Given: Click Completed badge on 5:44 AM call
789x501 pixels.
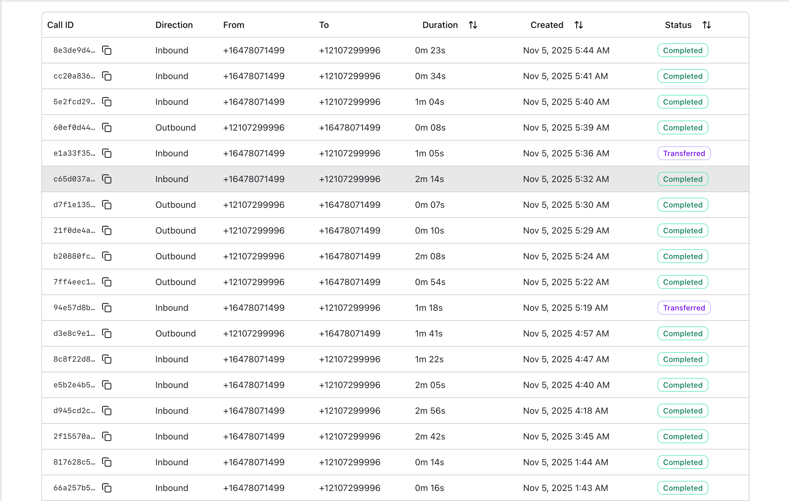Looking at the screenshot, I should coord(683,51).
